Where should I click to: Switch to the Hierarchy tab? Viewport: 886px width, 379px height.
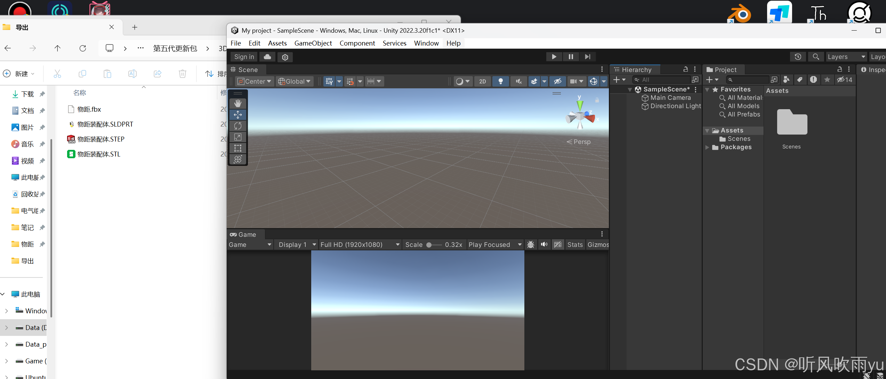(x=636, y=70)
